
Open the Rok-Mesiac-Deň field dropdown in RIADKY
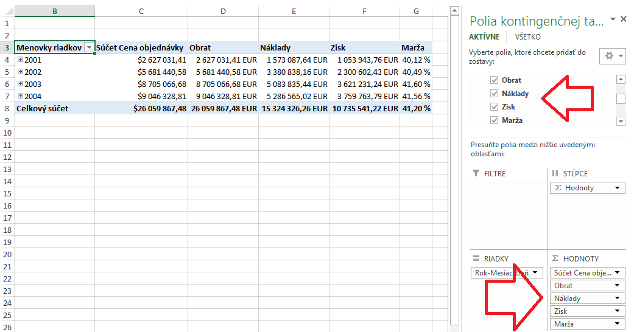coord(535,272)
